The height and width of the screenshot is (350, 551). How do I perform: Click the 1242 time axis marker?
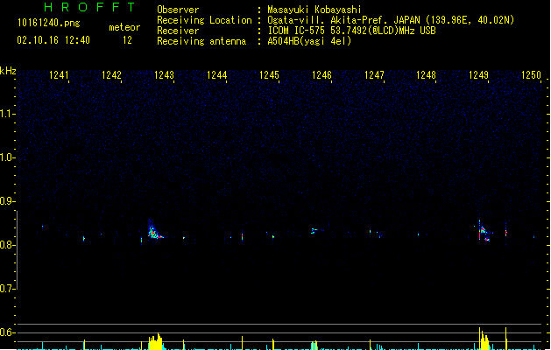(111, 75)
